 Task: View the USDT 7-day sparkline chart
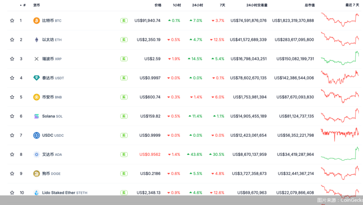coord(340,77)
